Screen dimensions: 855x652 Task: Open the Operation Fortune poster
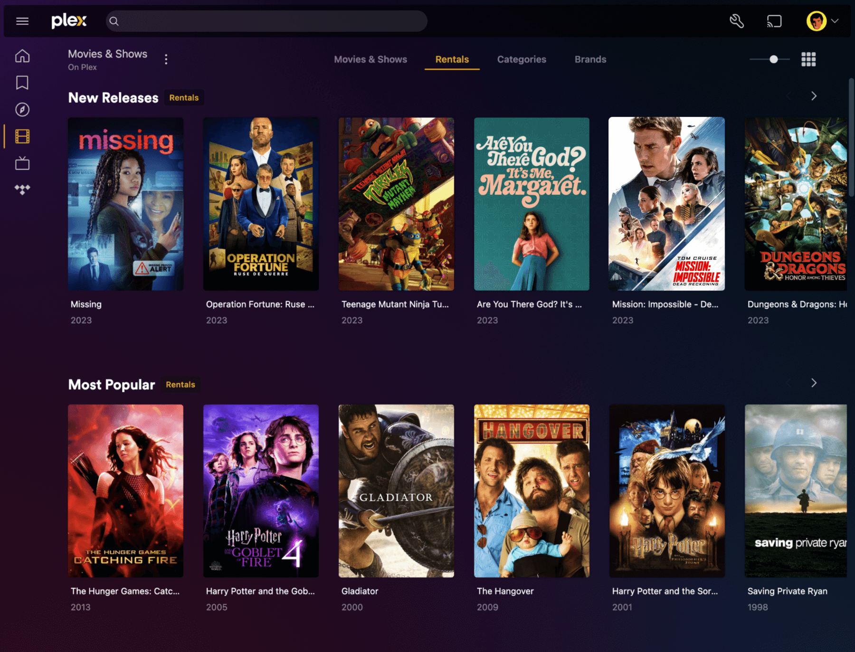pos(261,204)
